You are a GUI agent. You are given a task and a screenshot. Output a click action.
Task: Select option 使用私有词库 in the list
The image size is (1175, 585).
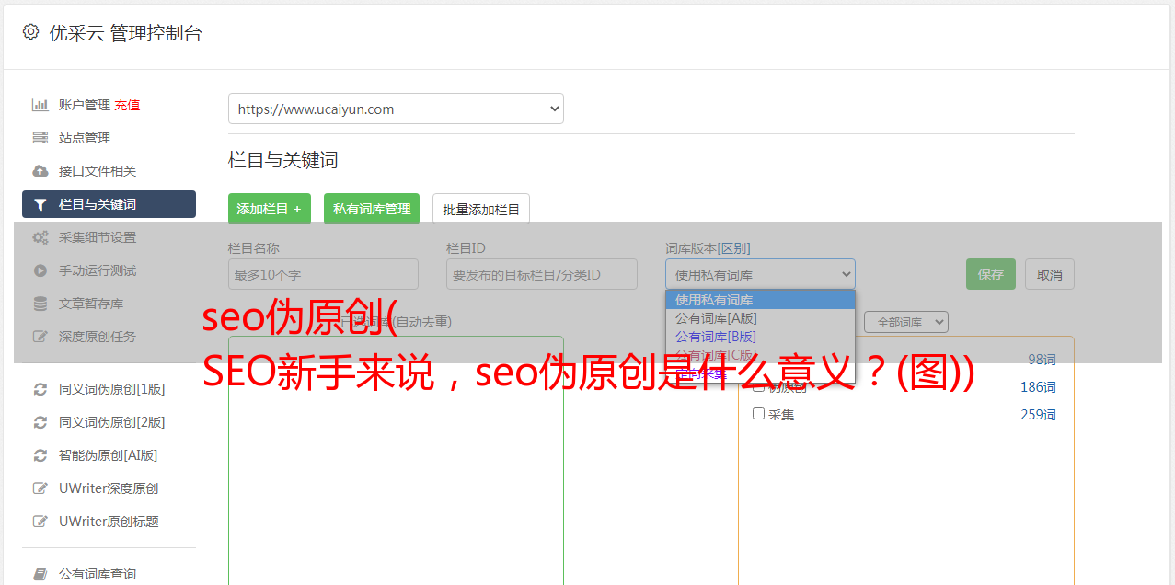(x=760, y=300)
